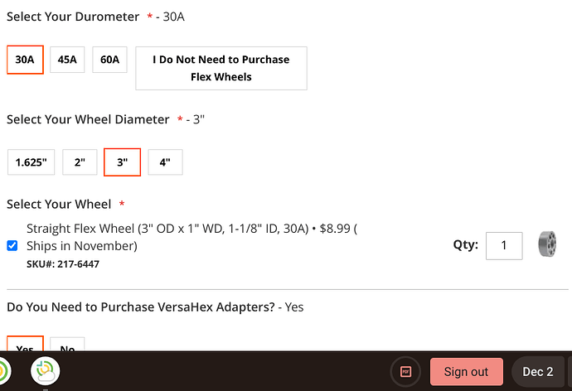Open the cloud sync app in taskbar
572x391 pixels.
coord(46,372)
